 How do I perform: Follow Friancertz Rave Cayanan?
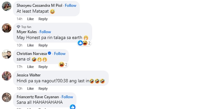67,97
